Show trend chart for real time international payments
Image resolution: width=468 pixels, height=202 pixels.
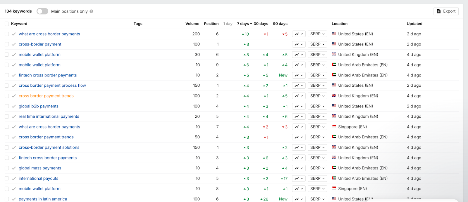tap(299, 116)
